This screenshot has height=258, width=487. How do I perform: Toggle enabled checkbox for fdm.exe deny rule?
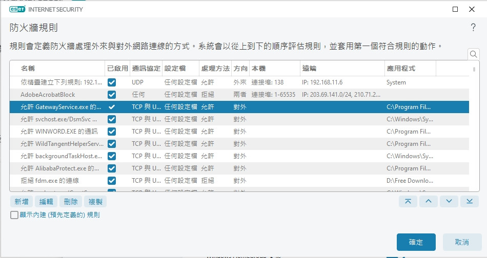coord(112,181)
